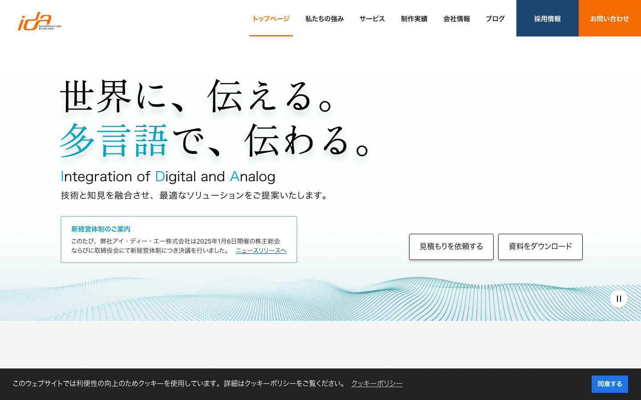Click the 世界に、伝える。 headline
This screenshot has width=641, height=400.
196,96
